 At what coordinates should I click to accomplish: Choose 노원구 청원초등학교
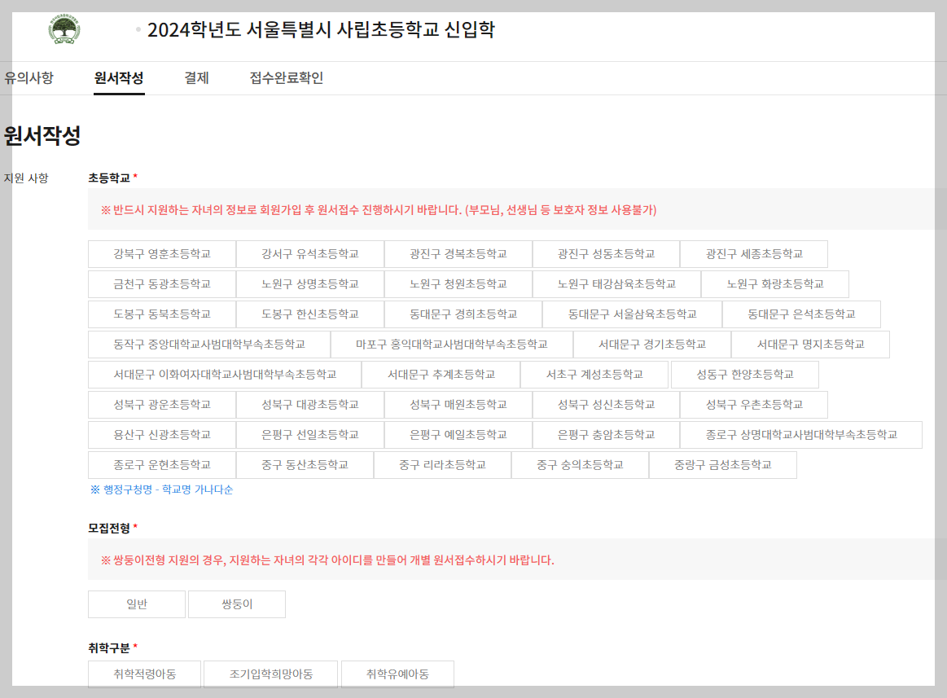pos(458,284)
